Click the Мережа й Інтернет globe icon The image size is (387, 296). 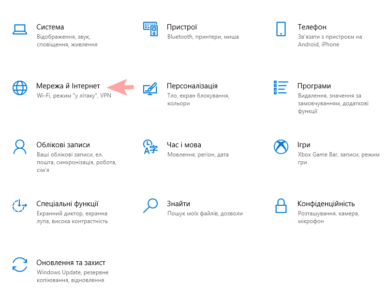coord(19,88)
